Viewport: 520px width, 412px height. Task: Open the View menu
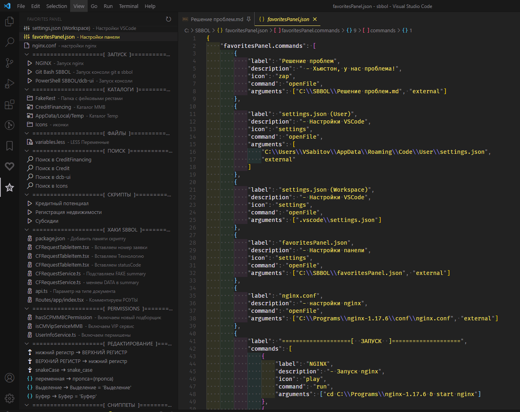pyautogui.click(x=79, y=6)
